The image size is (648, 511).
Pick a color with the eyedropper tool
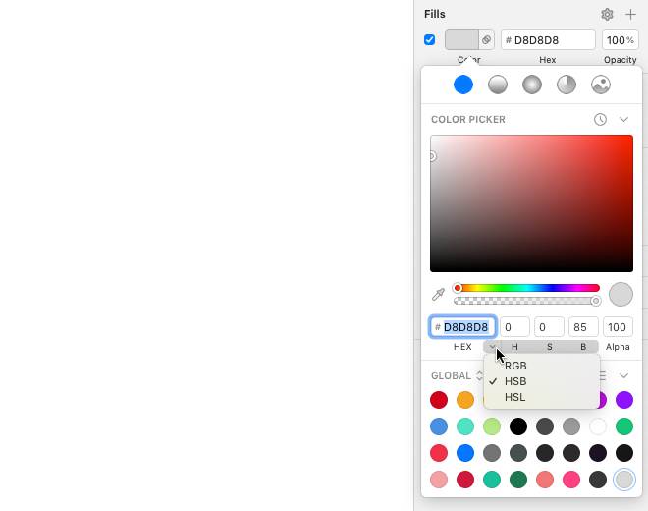coord(439,294)
